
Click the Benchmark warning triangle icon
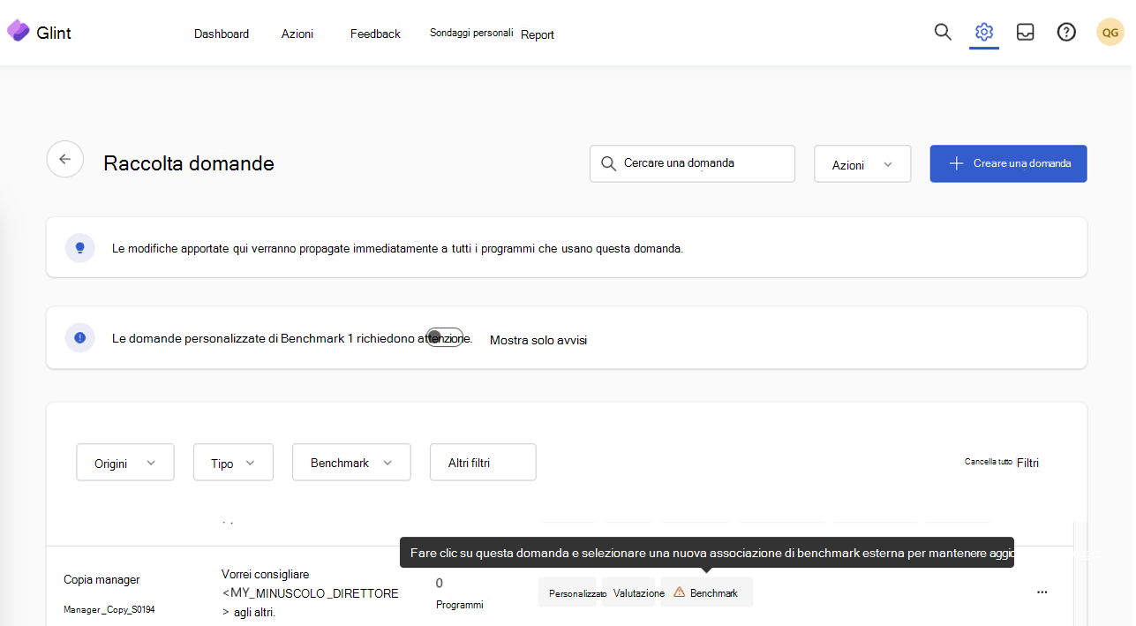coord(679,592)
